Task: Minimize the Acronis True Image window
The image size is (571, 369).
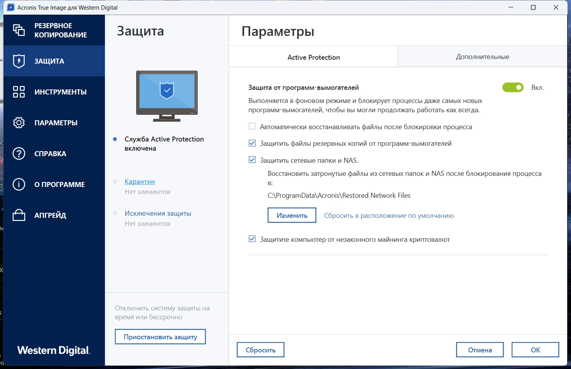Action: click(x=511, y=7)
